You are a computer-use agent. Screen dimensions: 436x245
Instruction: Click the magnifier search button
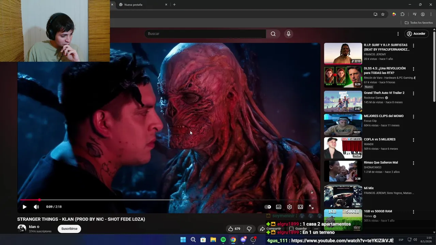[x=273, y=34]
